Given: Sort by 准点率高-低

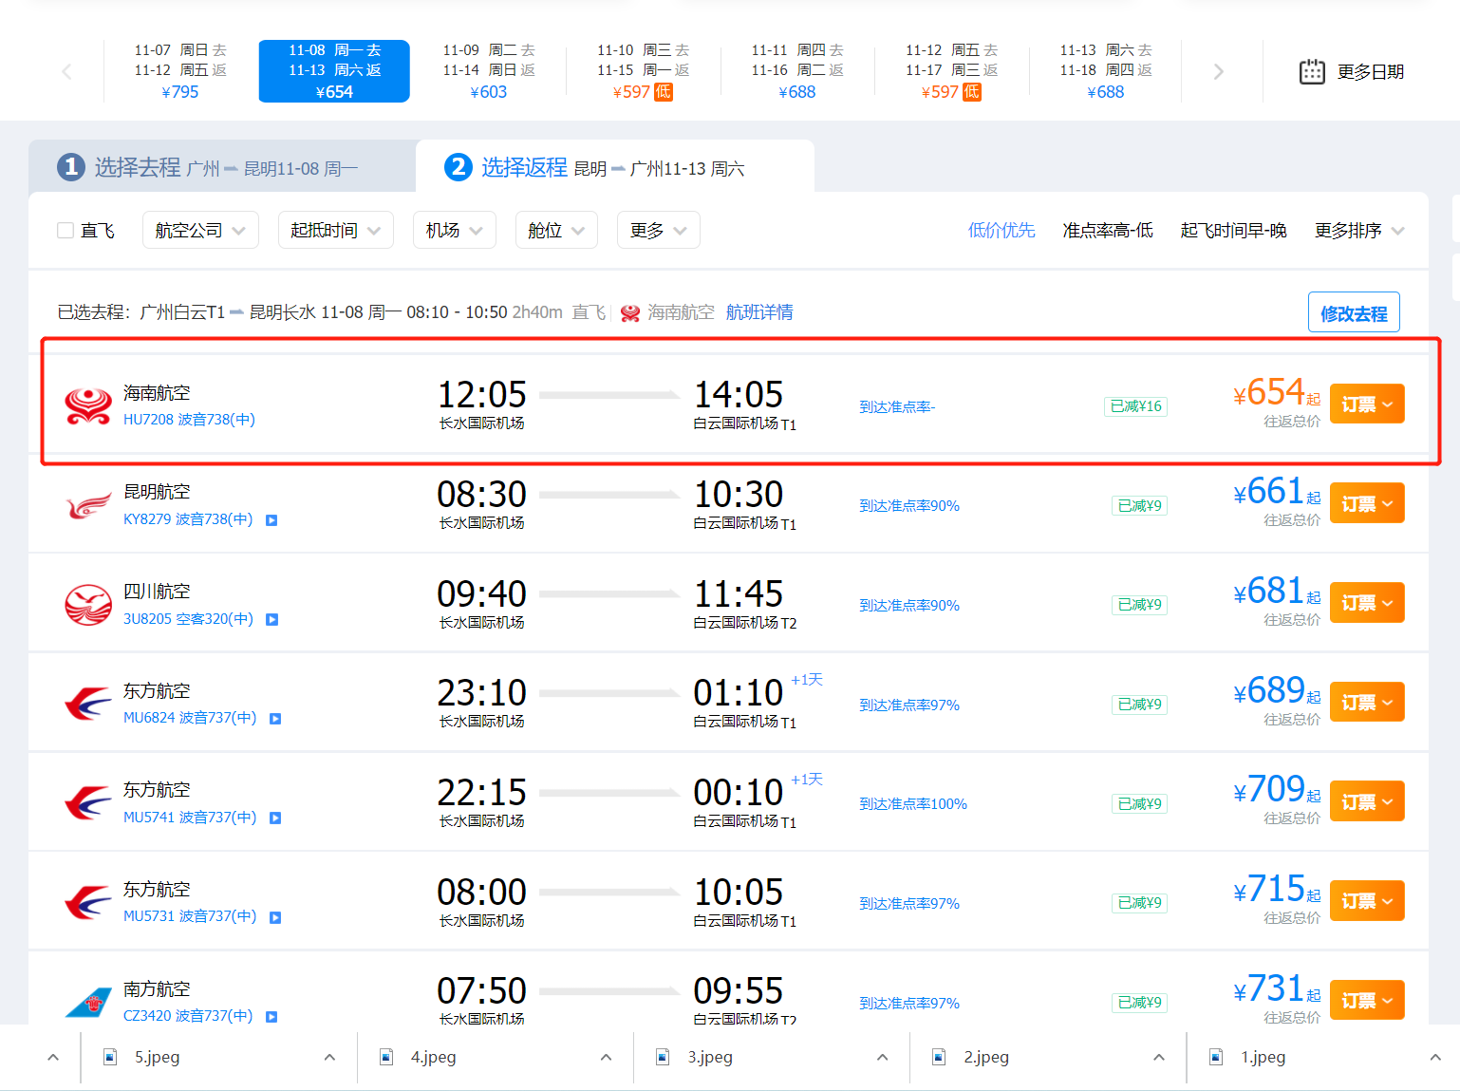Looking at the screenshot, I should (1108, 230).
